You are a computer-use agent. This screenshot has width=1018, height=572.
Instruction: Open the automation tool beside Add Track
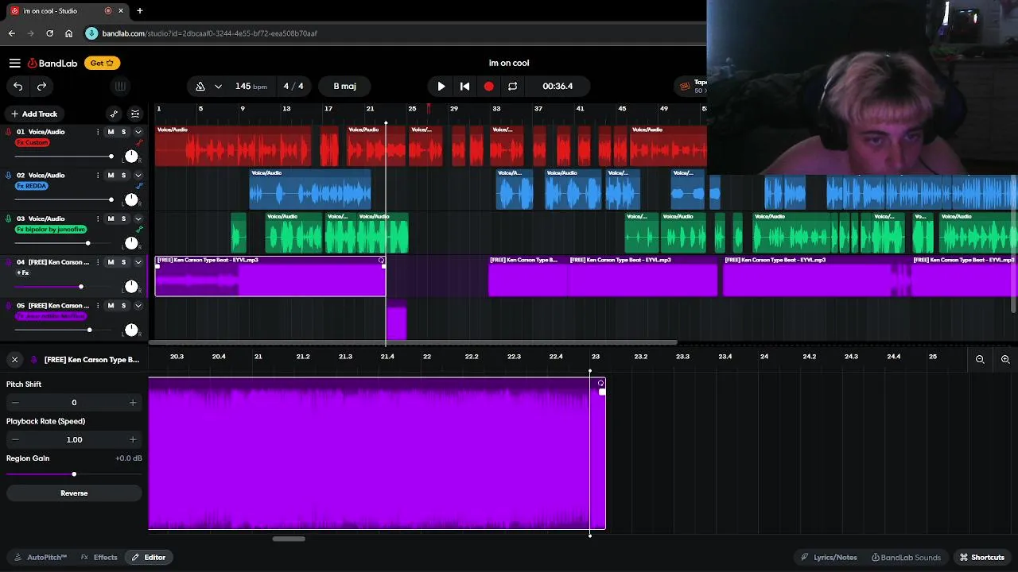coord(114,114)
